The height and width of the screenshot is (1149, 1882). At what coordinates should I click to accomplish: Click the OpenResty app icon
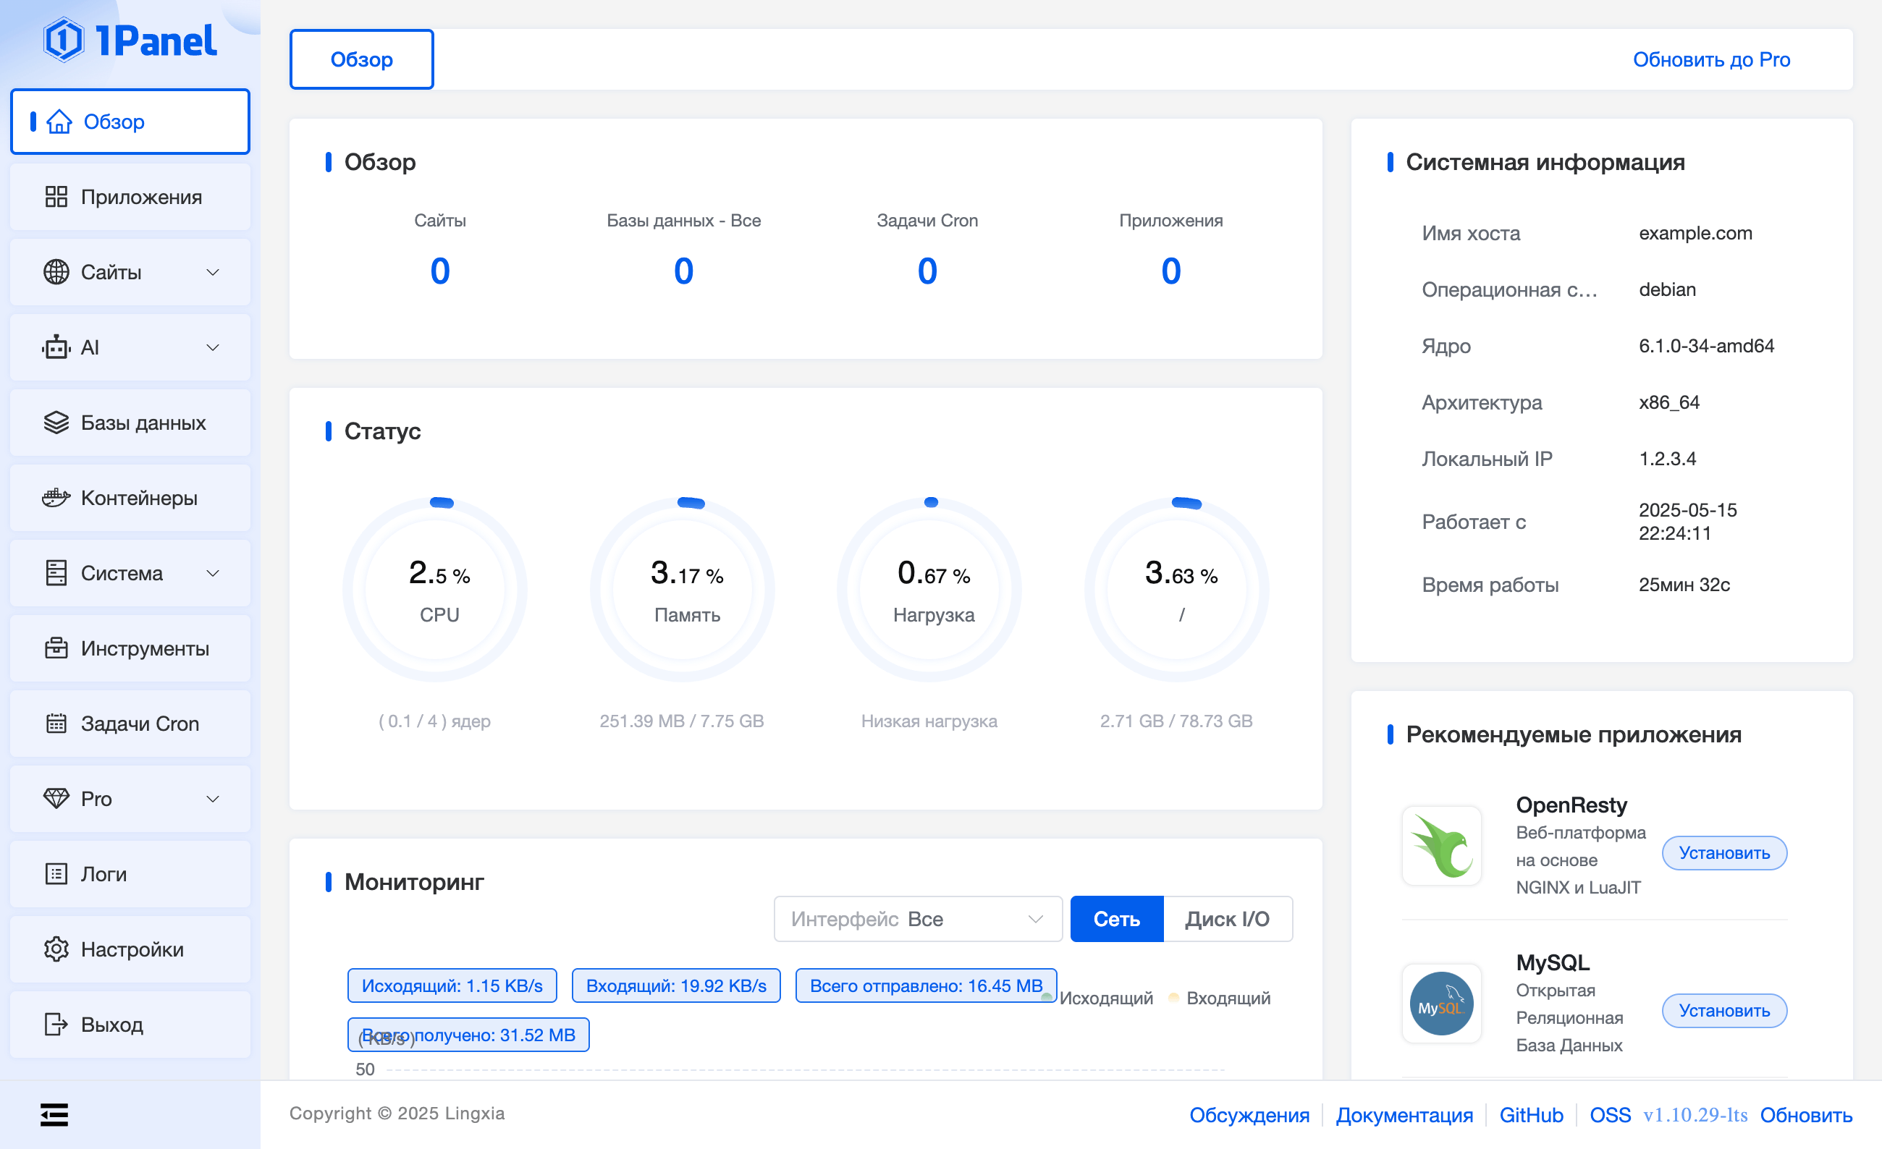pos(1441,846)
